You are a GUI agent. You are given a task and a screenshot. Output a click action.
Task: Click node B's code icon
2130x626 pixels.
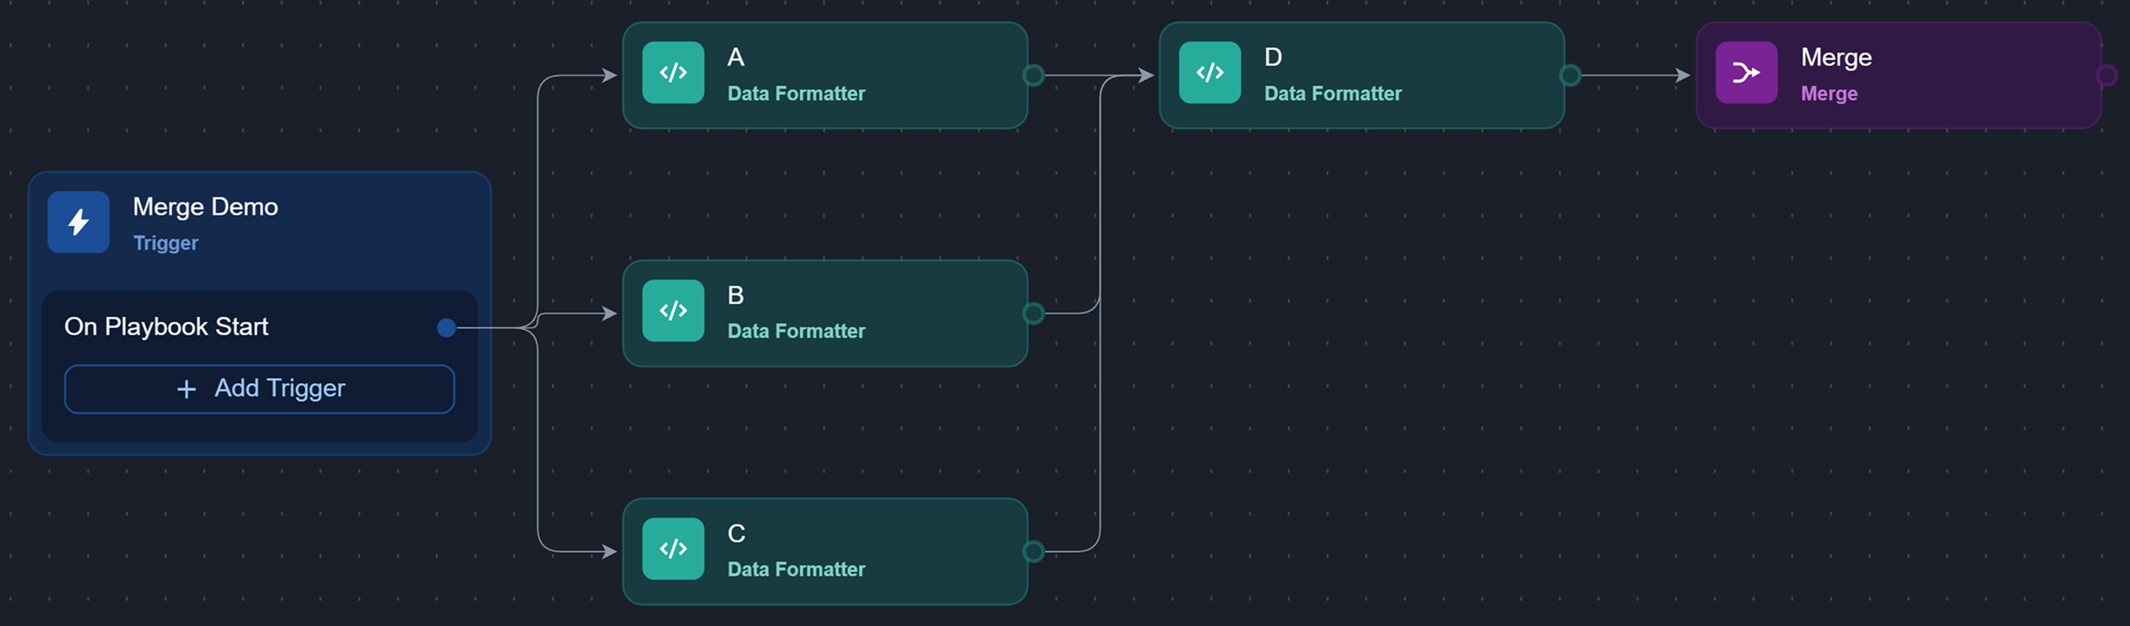click(673, 310)
